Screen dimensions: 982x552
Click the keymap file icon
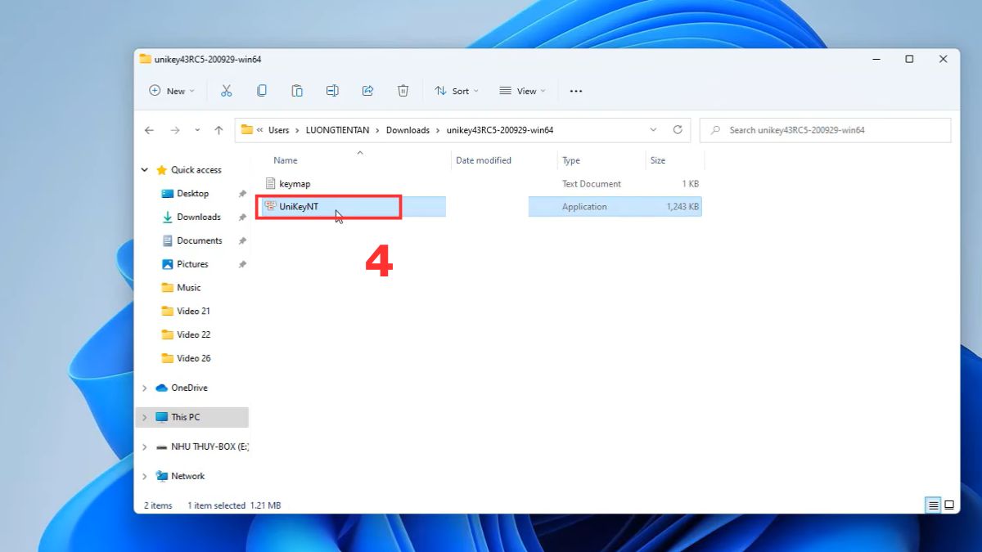click(271, 184)
